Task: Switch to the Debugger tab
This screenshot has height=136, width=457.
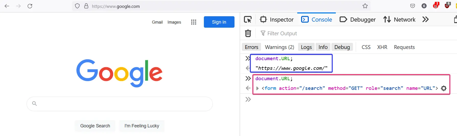Action: coord(358,20)
